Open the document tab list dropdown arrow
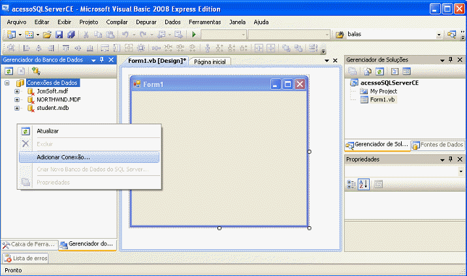This screenshot has width=467, height=276. [327, 61]
